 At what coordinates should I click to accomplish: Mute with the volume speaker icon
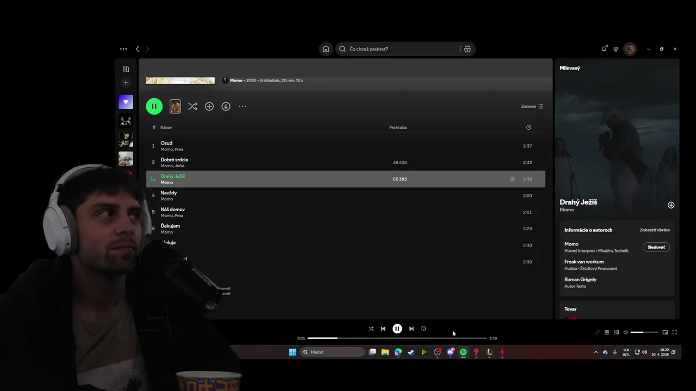pos(625,332)
